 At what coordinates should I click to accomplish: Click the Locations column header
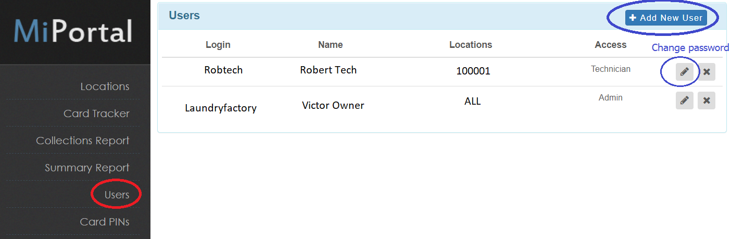tap(471, 45)
